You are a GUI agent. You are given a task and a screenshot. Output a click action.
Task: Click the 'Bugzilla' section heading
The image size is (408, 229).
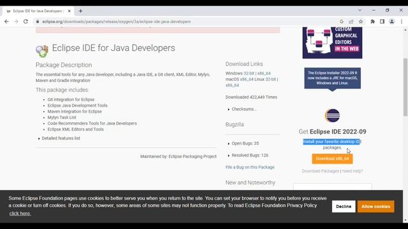(x=235, y=125)
